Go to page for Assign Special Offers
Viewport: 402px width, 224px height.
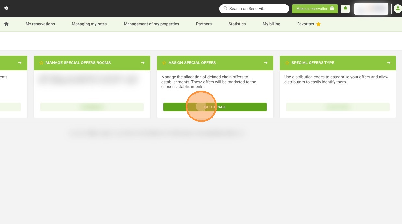point(215,107)
